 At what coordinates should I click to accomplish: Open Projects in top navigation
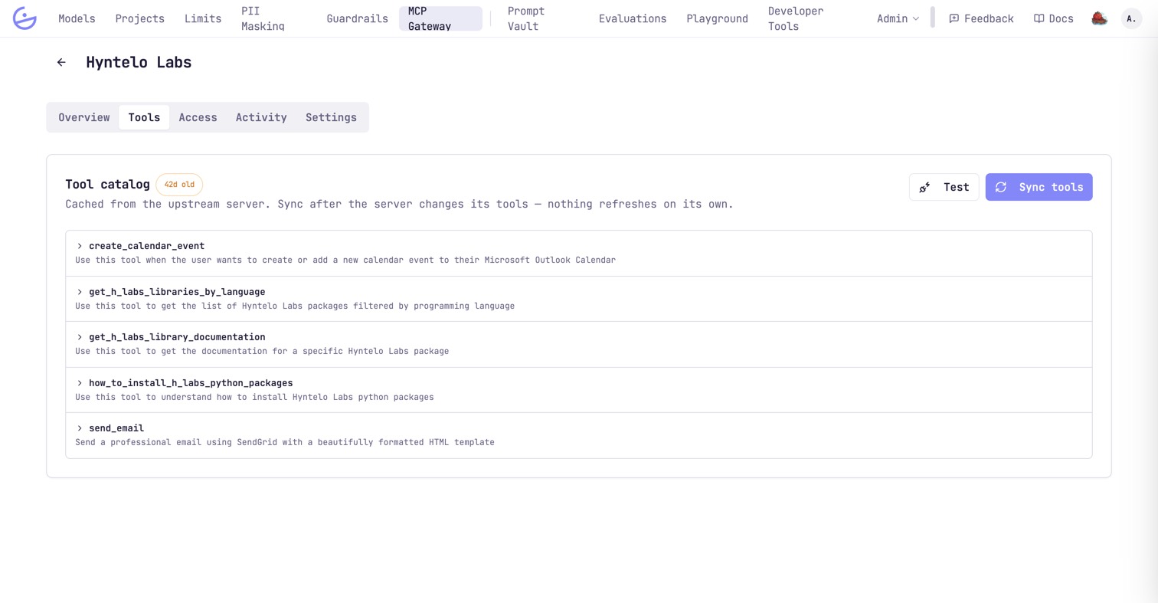[x=140, y=18]
